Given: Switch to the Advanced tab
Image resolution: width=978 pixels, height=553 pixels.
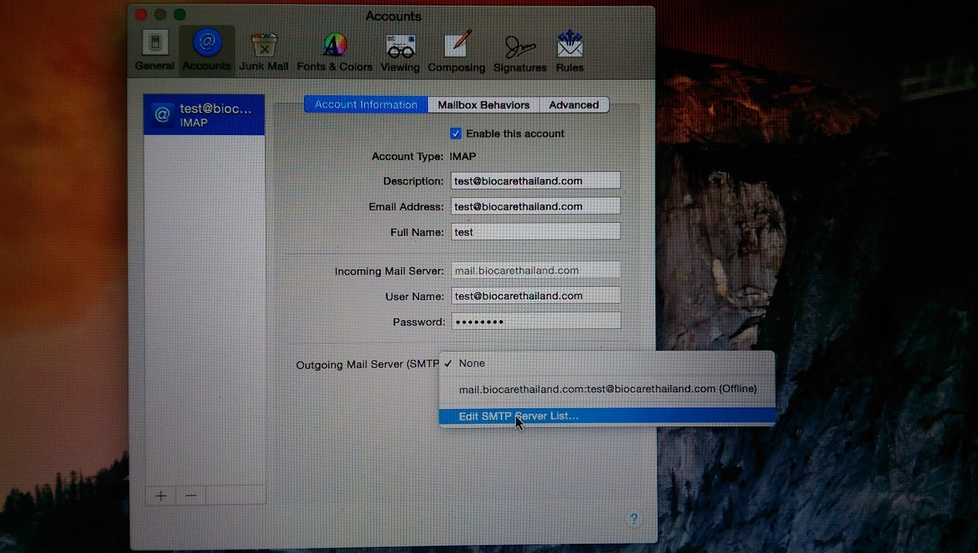Looking at the screenshot, I should tap(573, 105).
